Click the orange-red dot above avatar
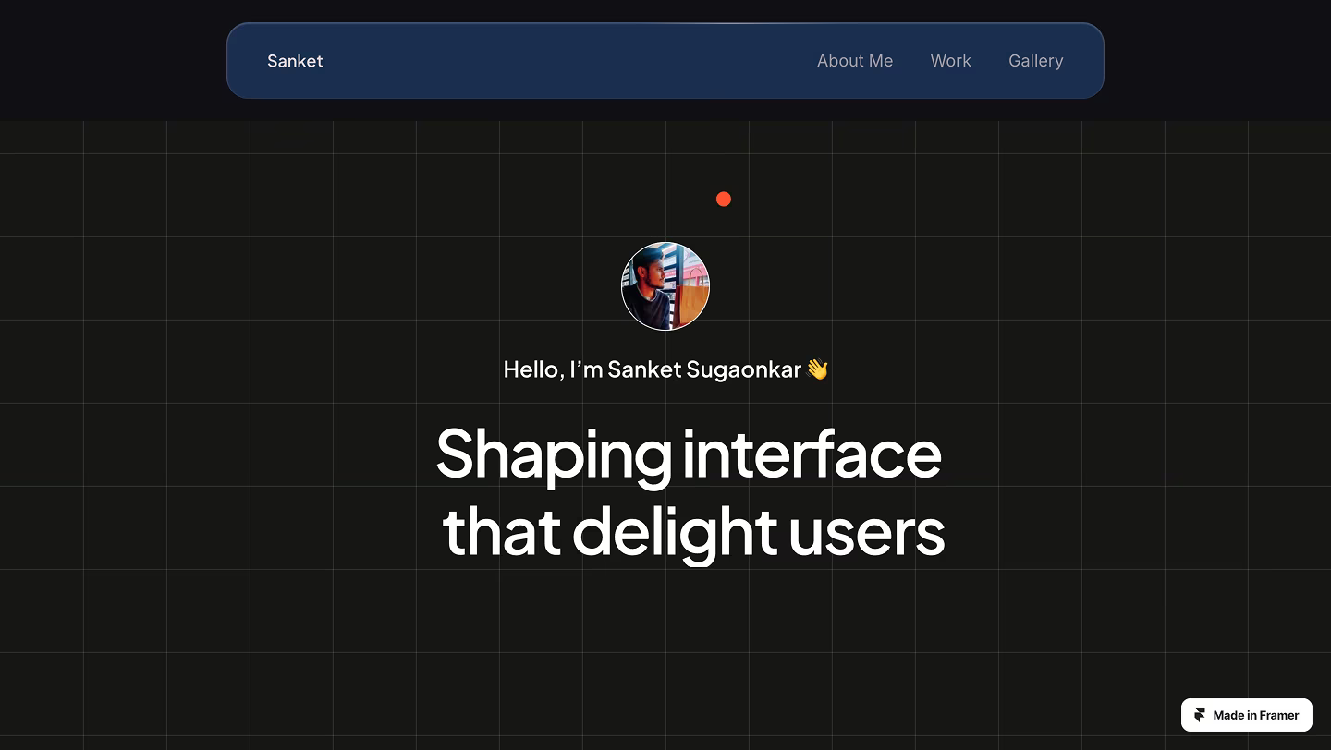The height and width of the screenshot is (750, 1331). (x=724, y=199)
